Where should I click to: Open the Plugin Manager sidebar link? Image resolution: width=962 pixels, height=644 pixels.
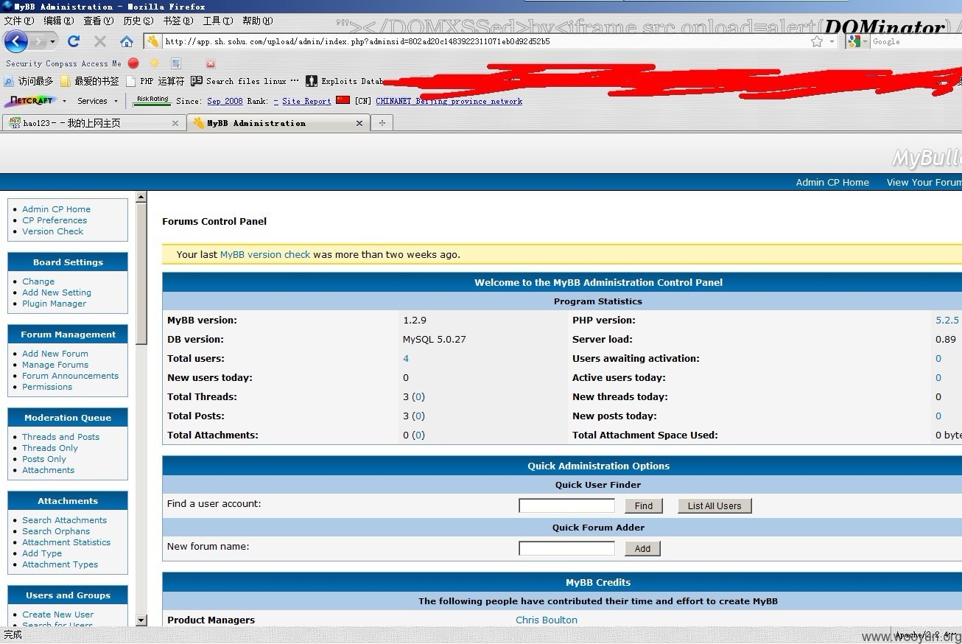(55, 304)
